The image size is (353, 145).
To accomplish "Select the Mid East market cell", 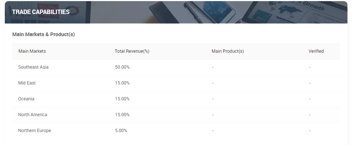I will [27, 83].
